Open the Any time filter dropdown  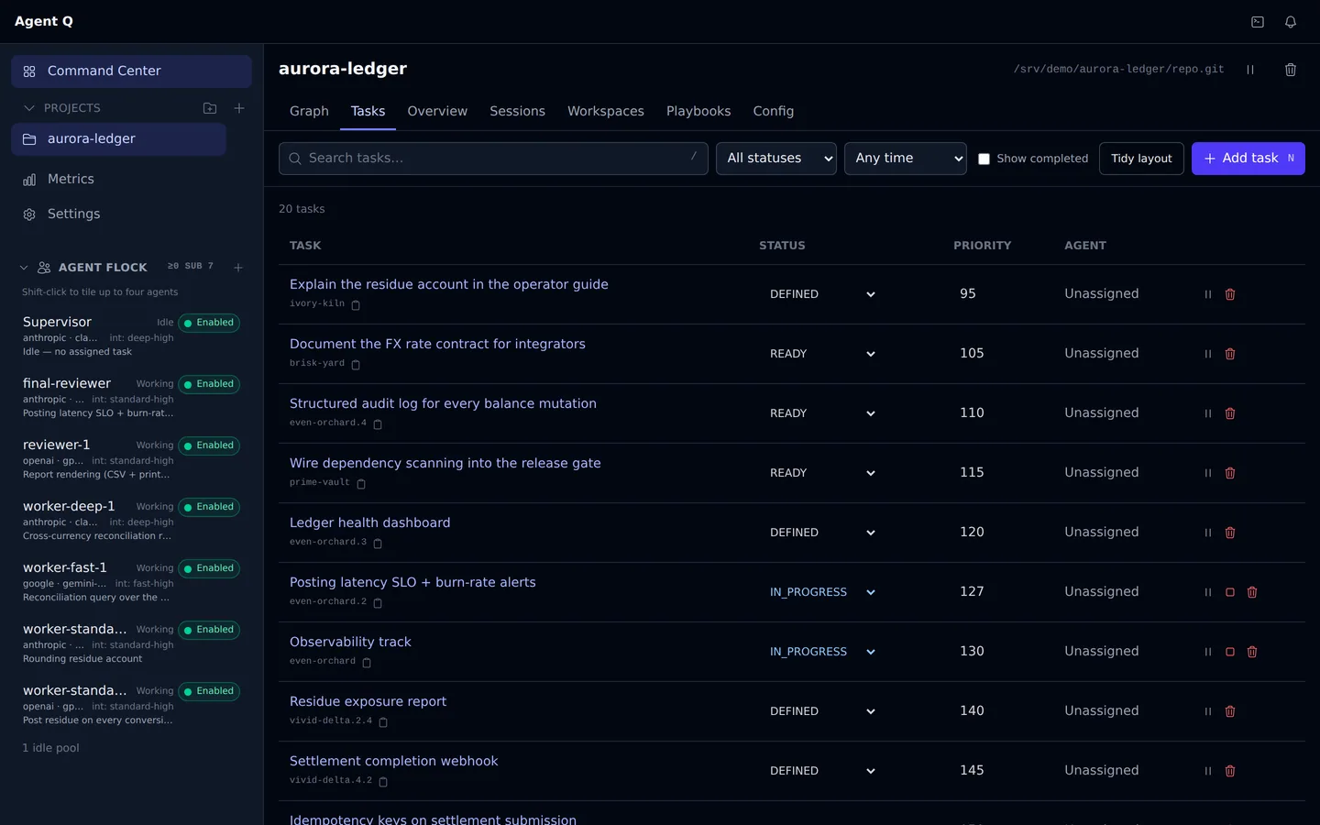pyautogui.click(x=906, y=159)
